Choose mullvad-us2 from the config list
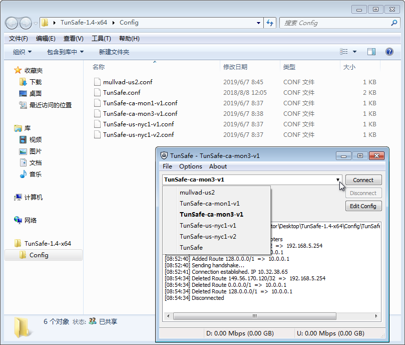Image resolution: width=405 pixels, height=345 pixels. click(216, 192)
